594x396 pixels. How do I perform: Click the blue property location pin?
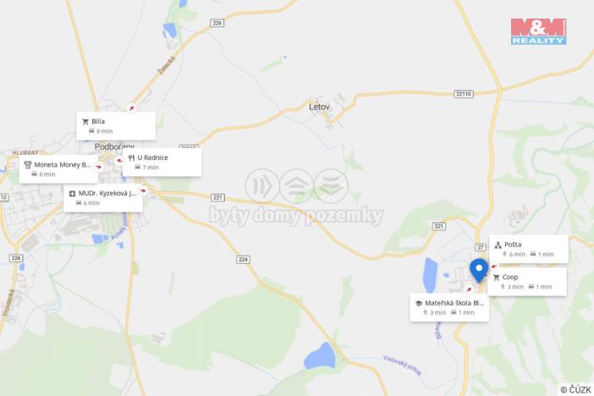[x=479, y=270]
